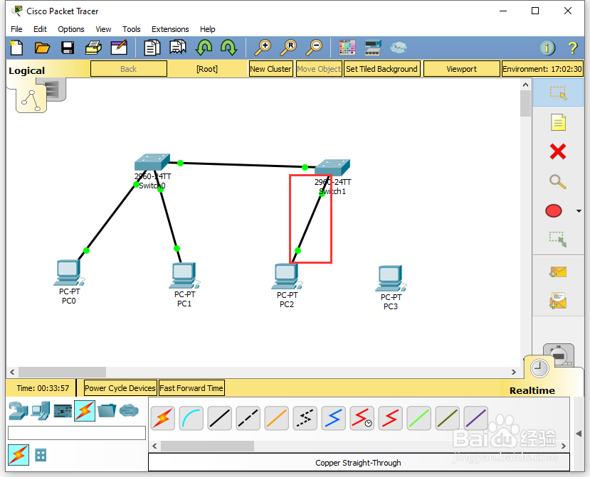Add a Simple PDU envelope

click(558, 272)
